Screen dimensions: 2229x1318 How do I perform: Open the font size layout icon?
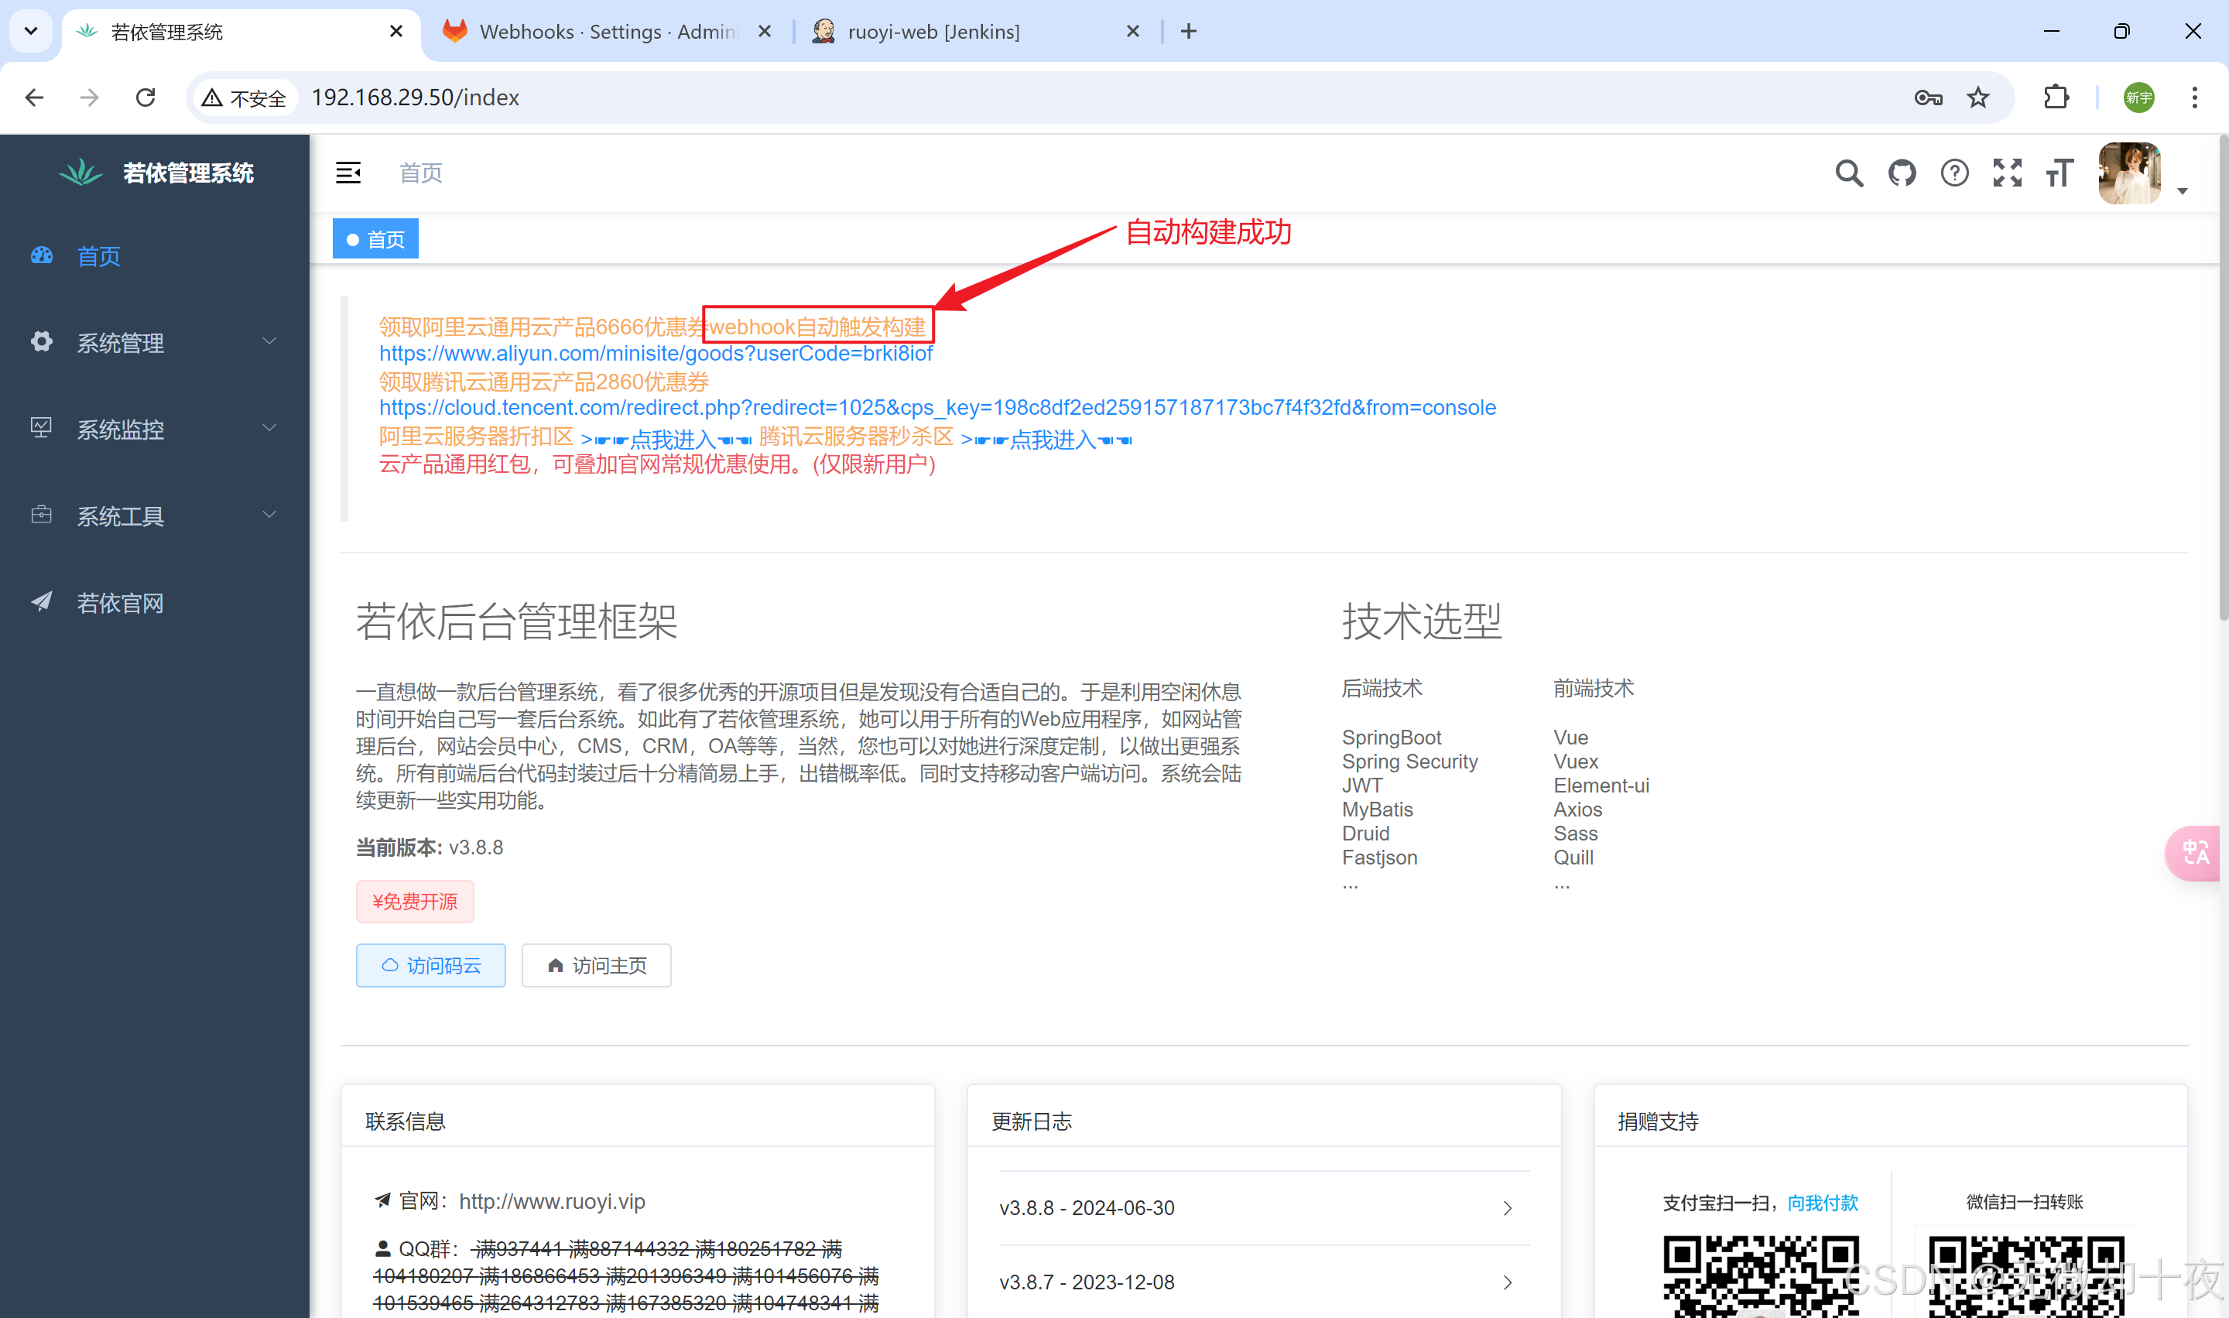point(2060,173)
